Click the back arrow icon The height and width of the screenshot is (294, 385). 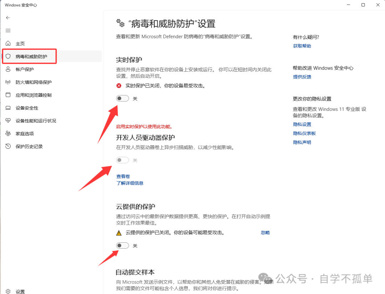(x=8, y=18)
